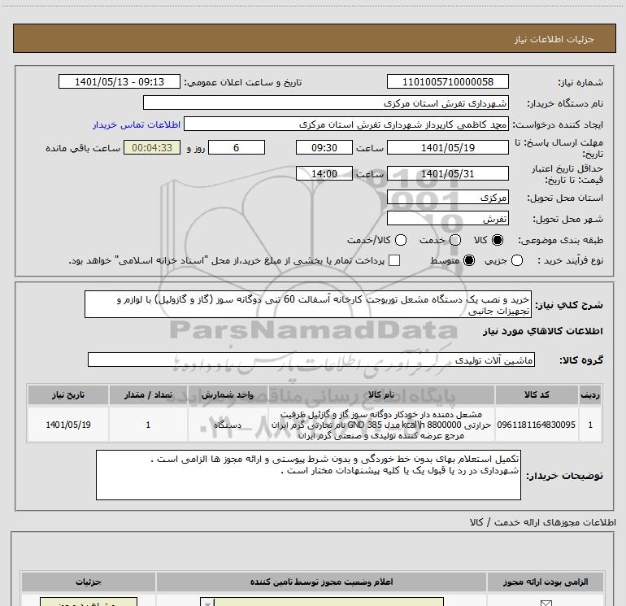Viewport: 626px width, 606px height.
Task: Click product code 0961181164830095 cell
Action: [537, 425]
